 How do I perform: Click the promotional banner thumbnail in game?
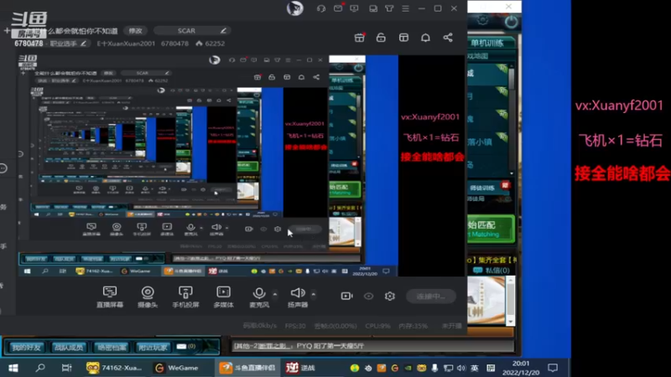click(486, 301)
